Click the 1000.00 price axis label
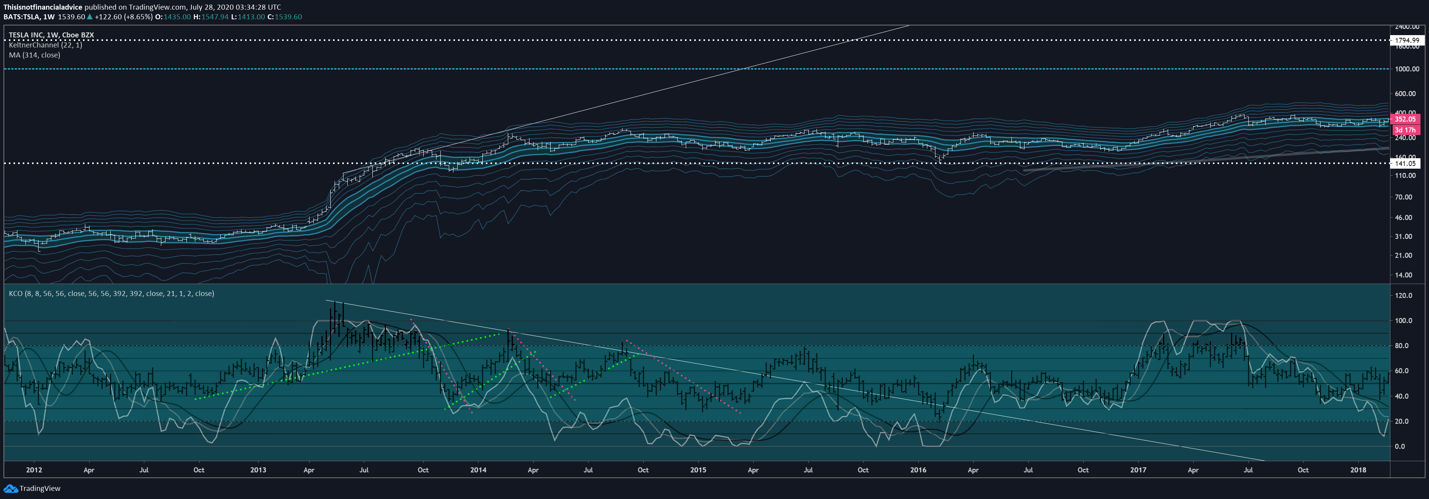 pyautogui.click(x=1407, y=69)
